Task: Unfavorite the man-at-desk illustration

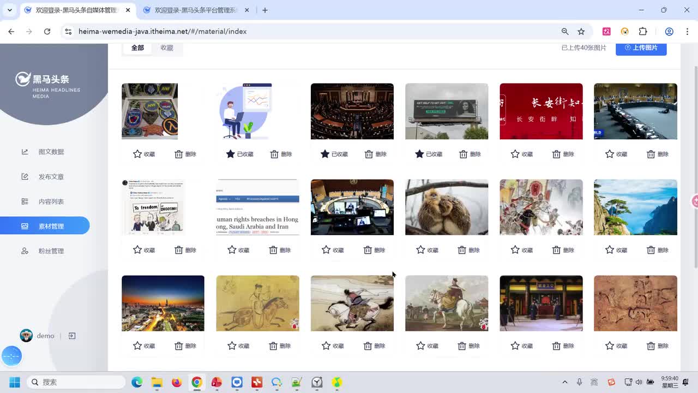Action: tap(239, 154)
